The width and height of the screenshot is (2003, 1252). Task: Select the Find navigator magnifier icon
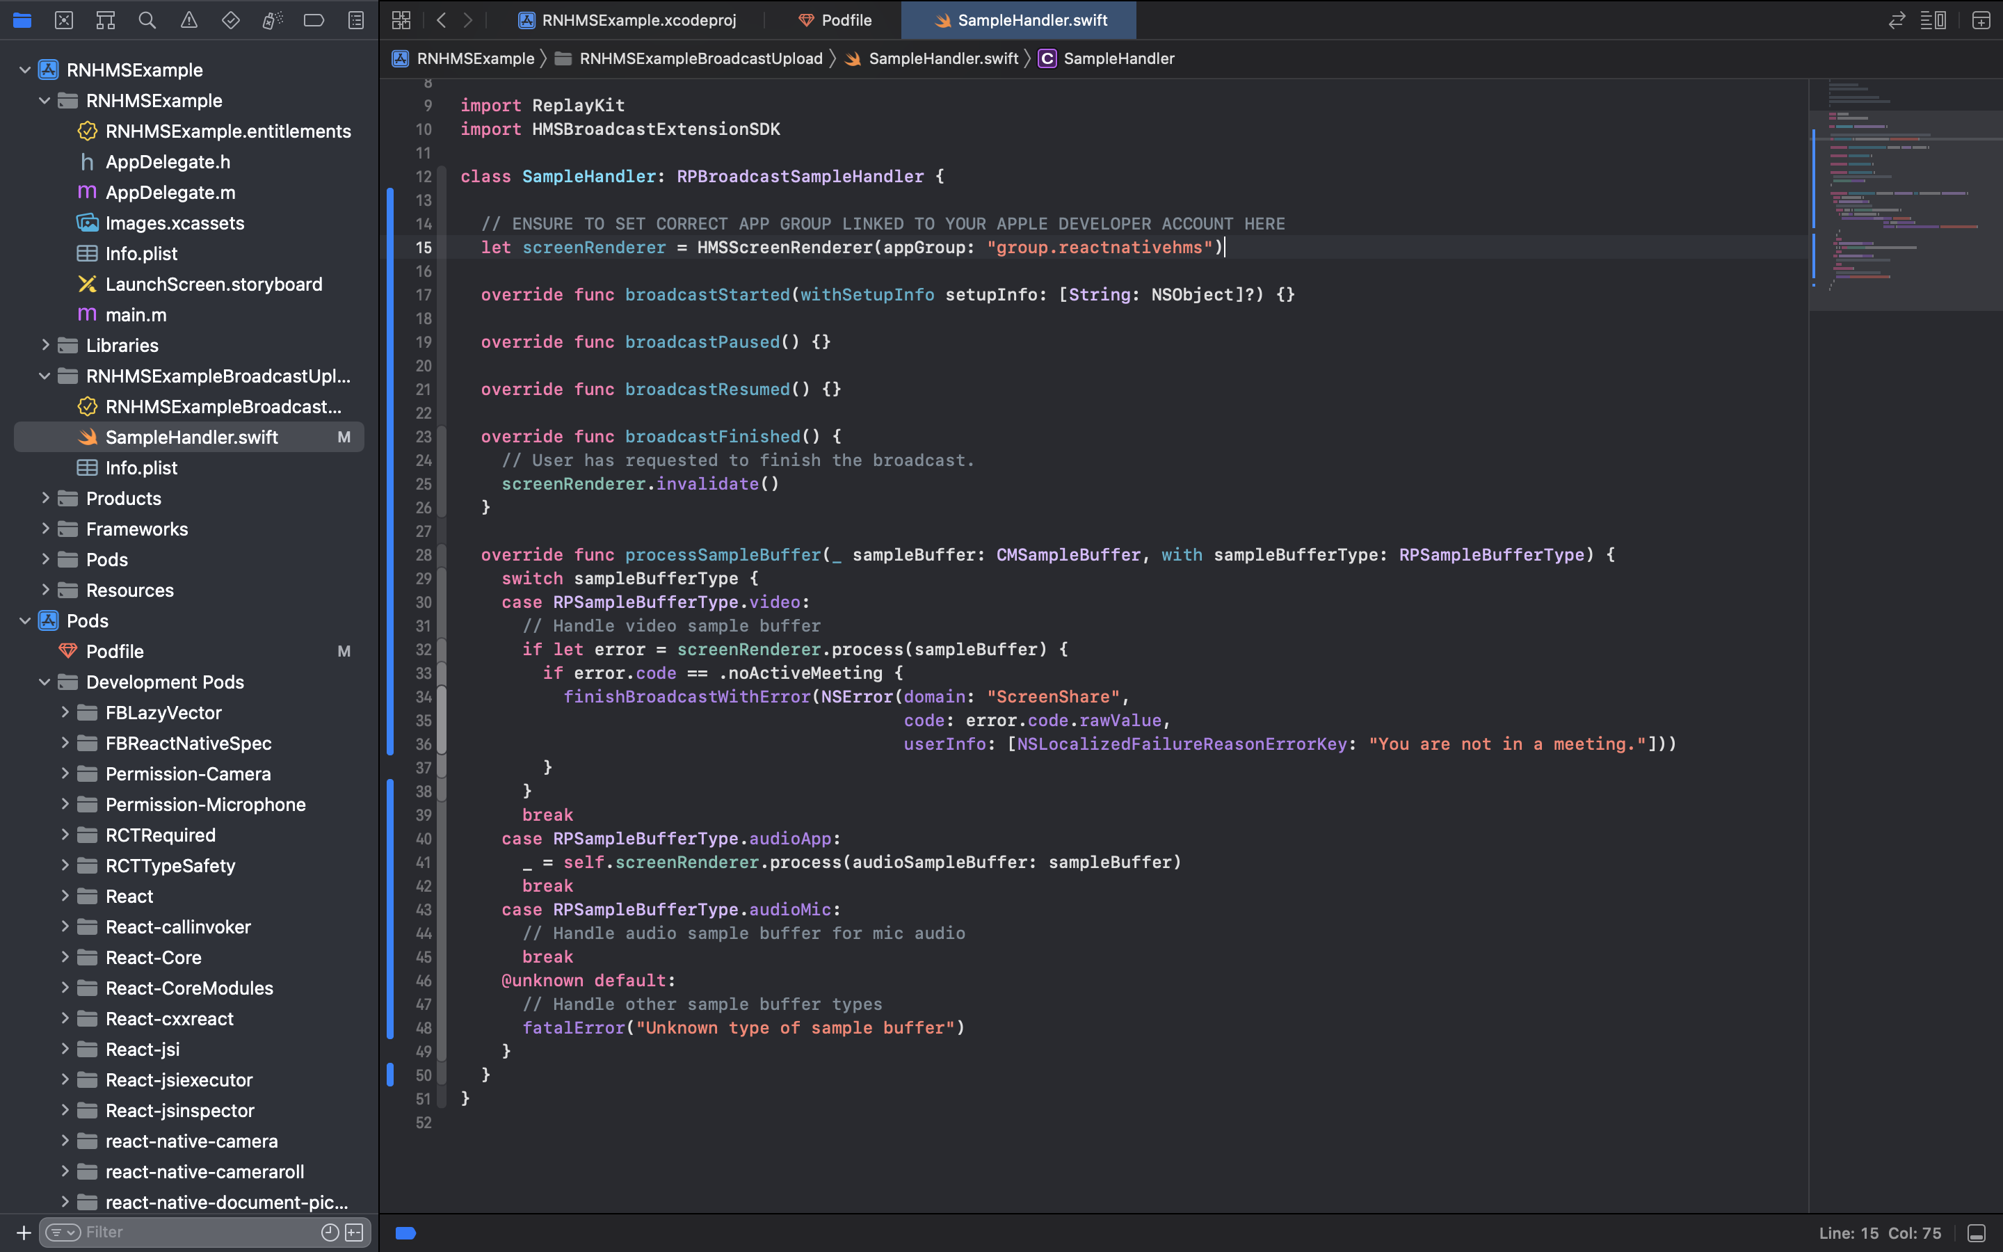click(x=147, y=20)
